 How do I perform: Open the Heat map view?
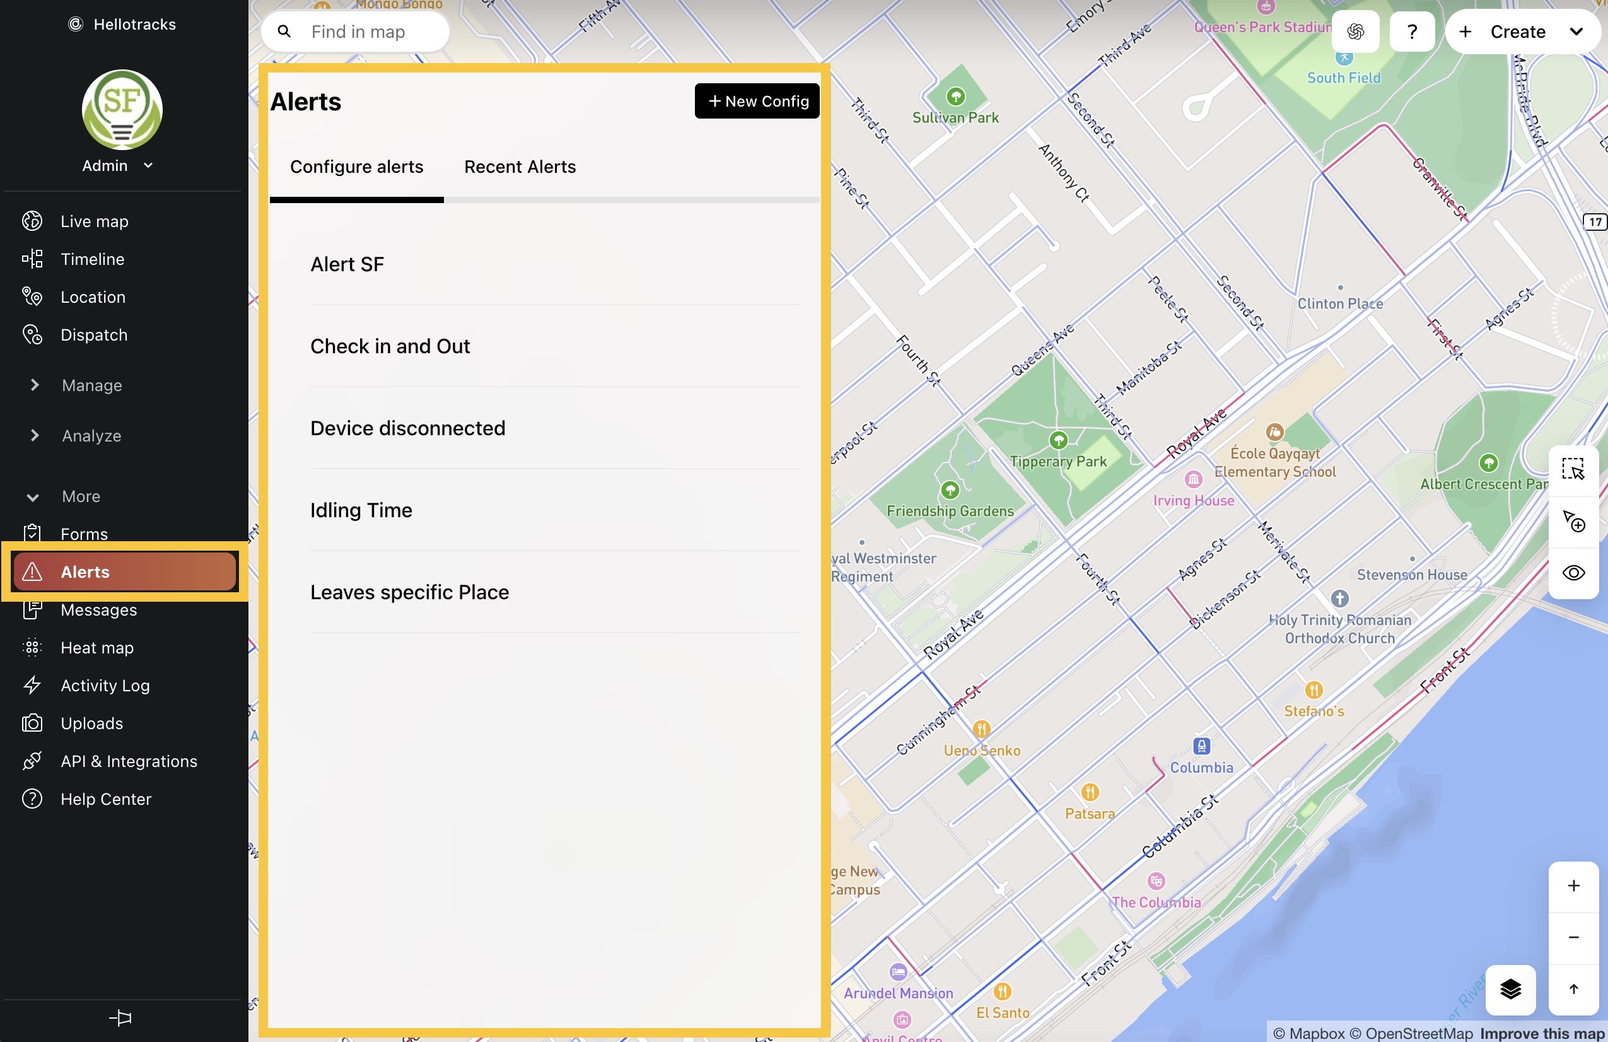96,647
